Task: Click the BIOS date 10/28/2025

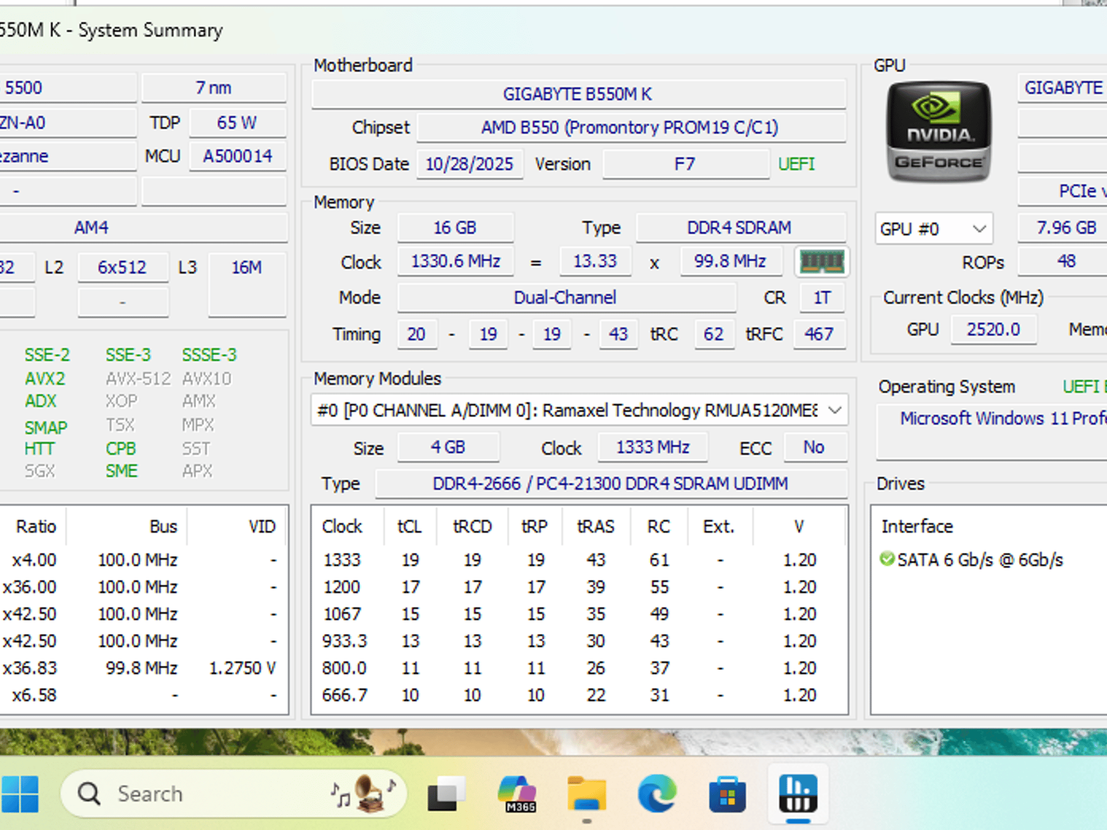Action: pyautogui.click(x=469, y=164)
